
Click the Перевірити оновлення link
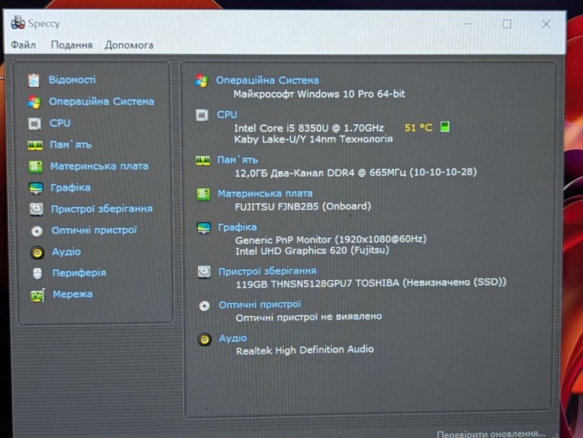pos(491,434)
